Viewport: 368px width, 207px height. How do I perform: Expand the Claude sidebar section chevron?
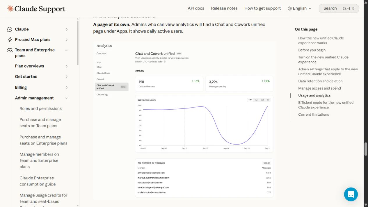[67, 29]
